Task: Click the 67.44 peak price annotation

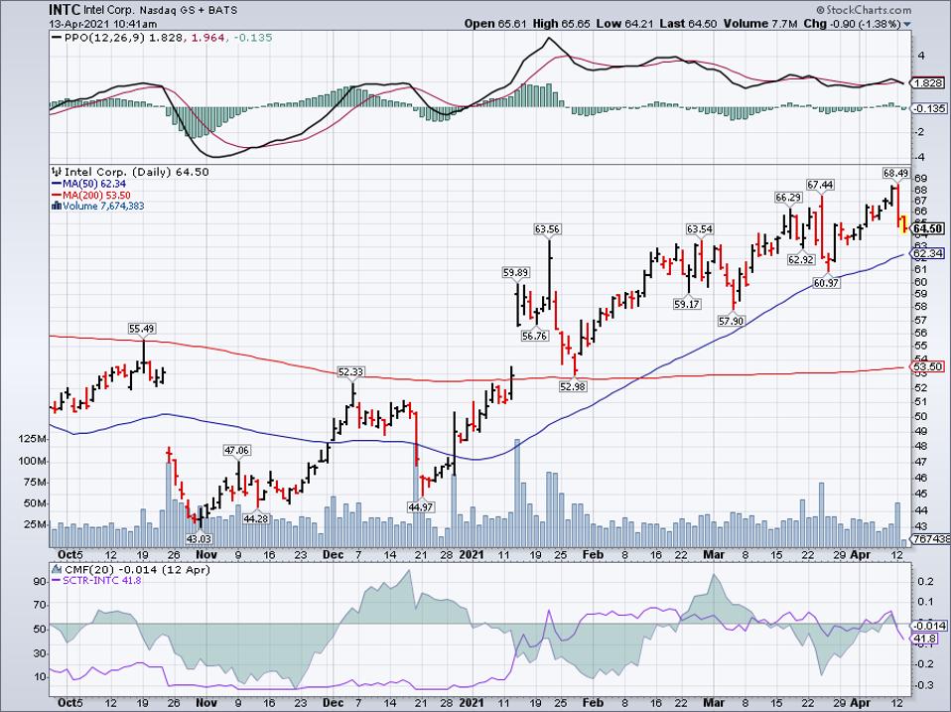Action: point(820,184)
